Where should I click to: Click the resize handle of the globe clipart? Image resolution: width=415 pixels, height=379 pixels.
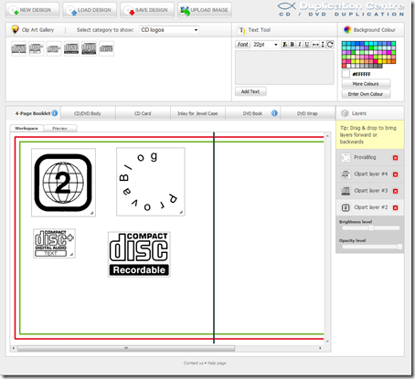91,213
